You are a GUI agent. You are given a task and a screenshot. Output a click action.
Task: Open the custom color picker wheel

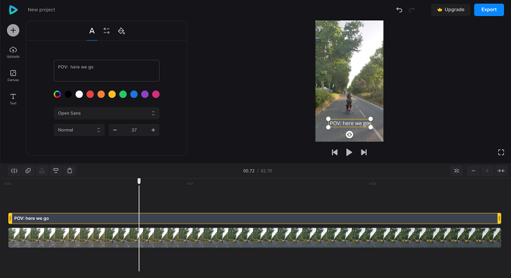click(x=57, y=94)
